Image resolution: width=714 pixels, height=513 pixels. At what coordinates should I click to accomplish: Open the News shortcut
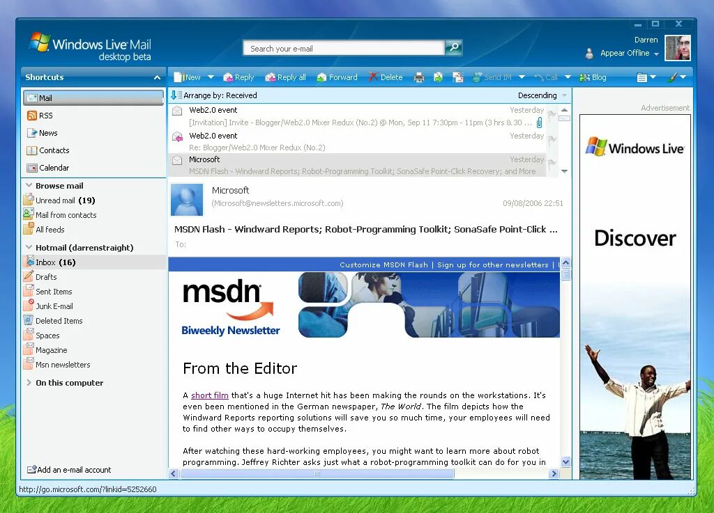42,133
